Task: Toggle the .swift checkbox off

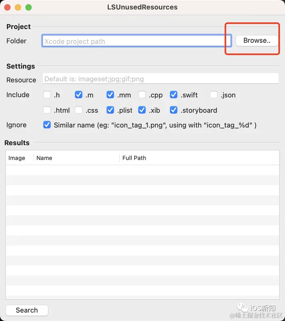Action: [174, 95]
